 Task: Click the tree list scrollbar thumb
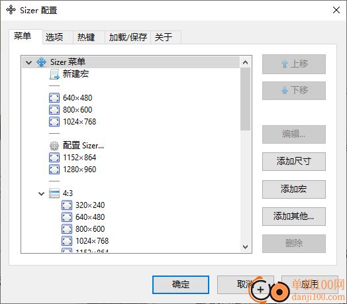(245, 99)
